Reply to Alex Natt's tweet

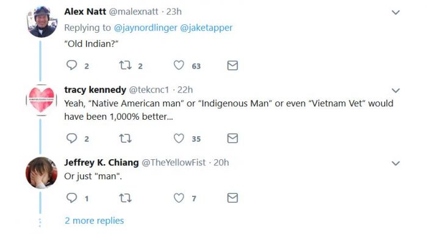[x=71, y=65]
